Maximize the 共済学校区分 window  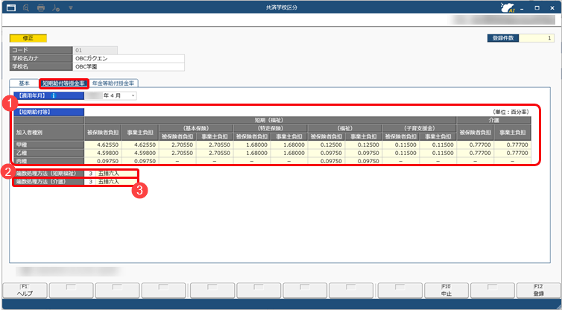pyautogui.click(x=537, y=8)
